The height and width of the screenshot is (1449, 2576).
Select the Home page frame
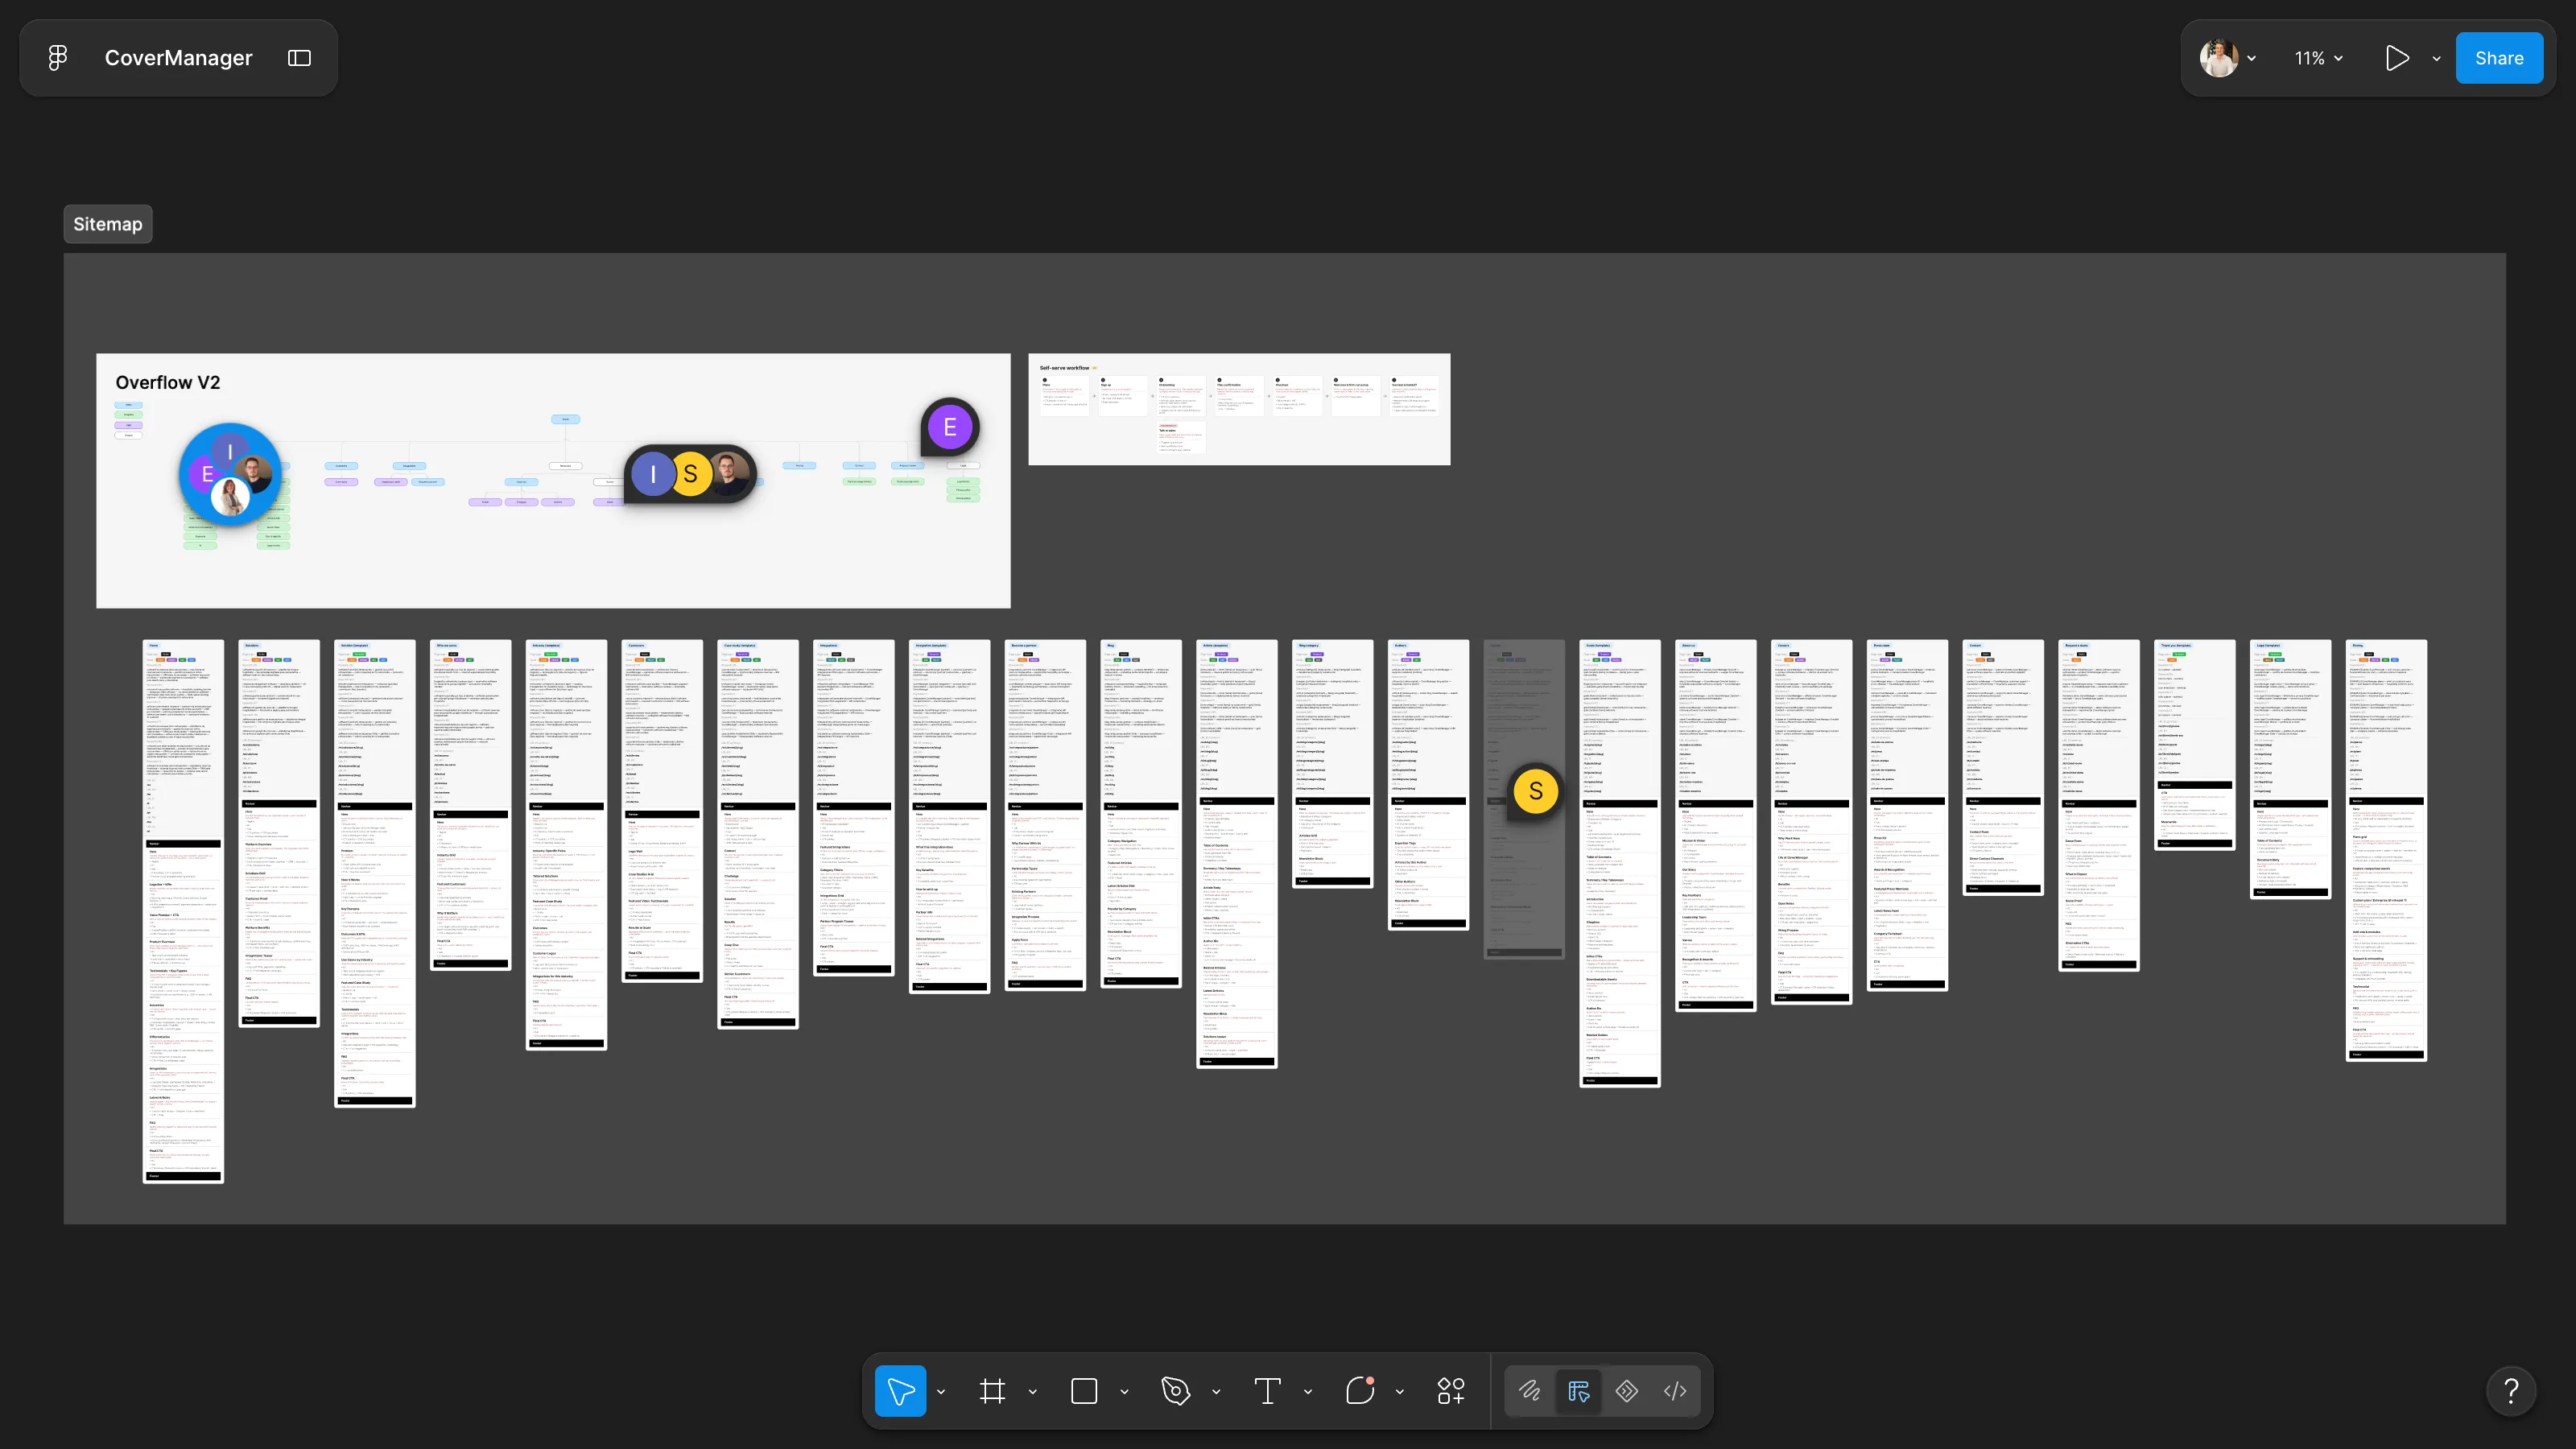(x=183, y=911)
